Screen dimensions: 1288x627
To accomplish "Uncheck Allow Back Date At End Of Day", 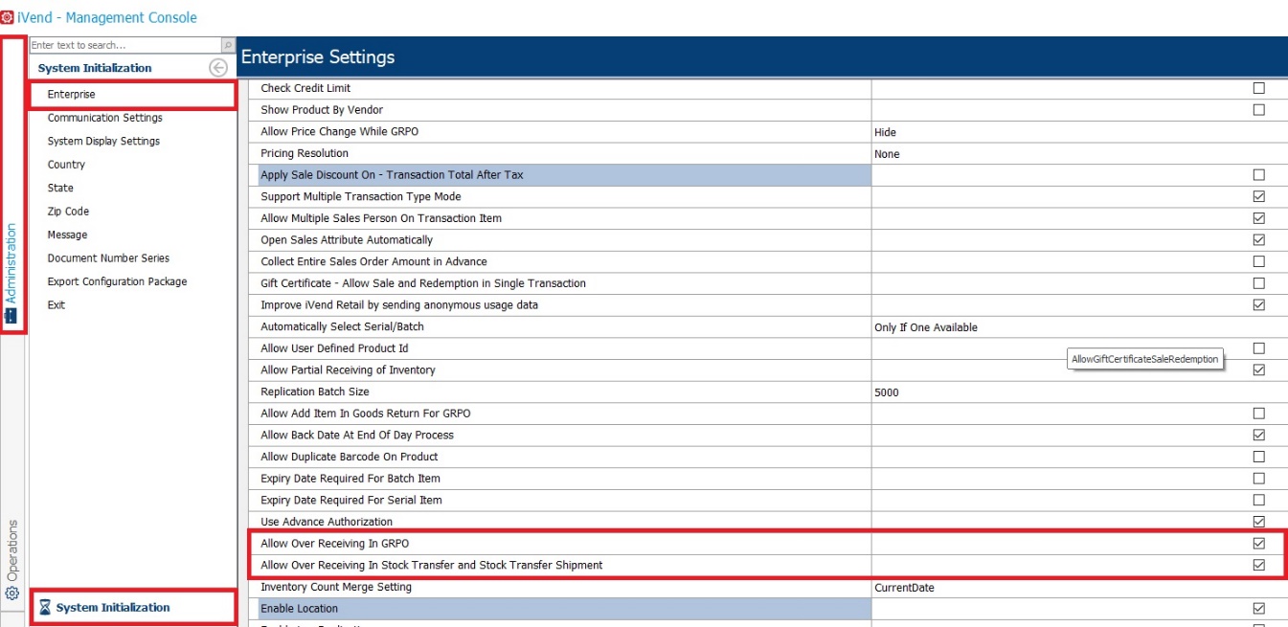I will [x=1258, y=435].
